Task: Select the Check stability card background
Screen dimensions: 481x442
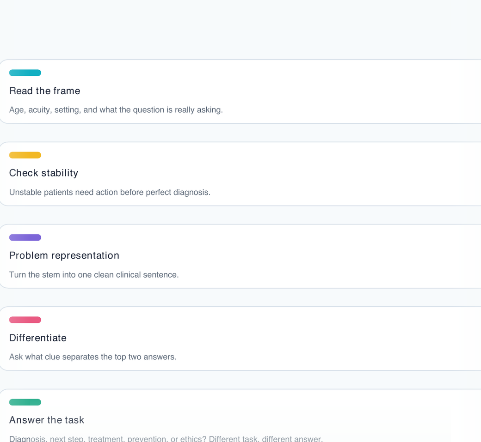Action: 240,174
